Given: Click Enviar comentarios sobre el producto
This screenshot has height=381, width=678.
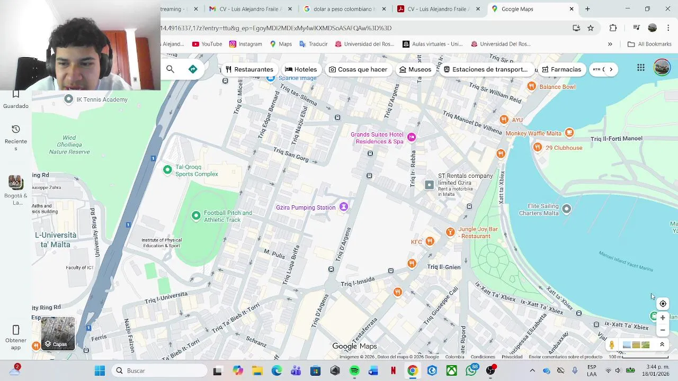Looking at the screenshot, I should coord(565,357).
